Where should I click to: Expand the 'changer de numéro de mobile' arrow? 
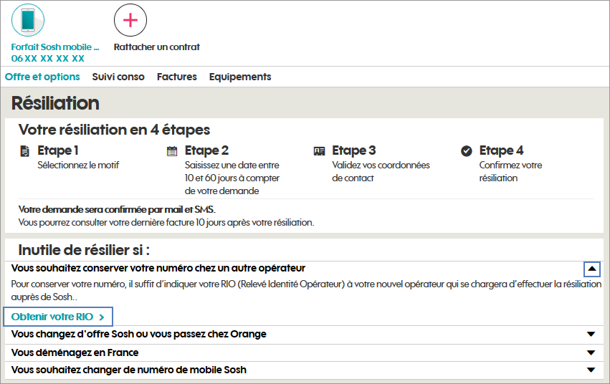point(591,370)
